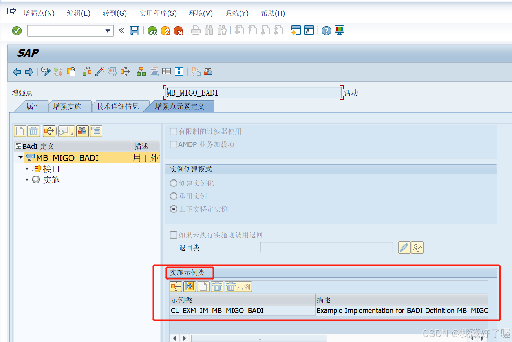
Task: Click the two-persons icon above BAdI tree
Action: (x=82, y=131)
